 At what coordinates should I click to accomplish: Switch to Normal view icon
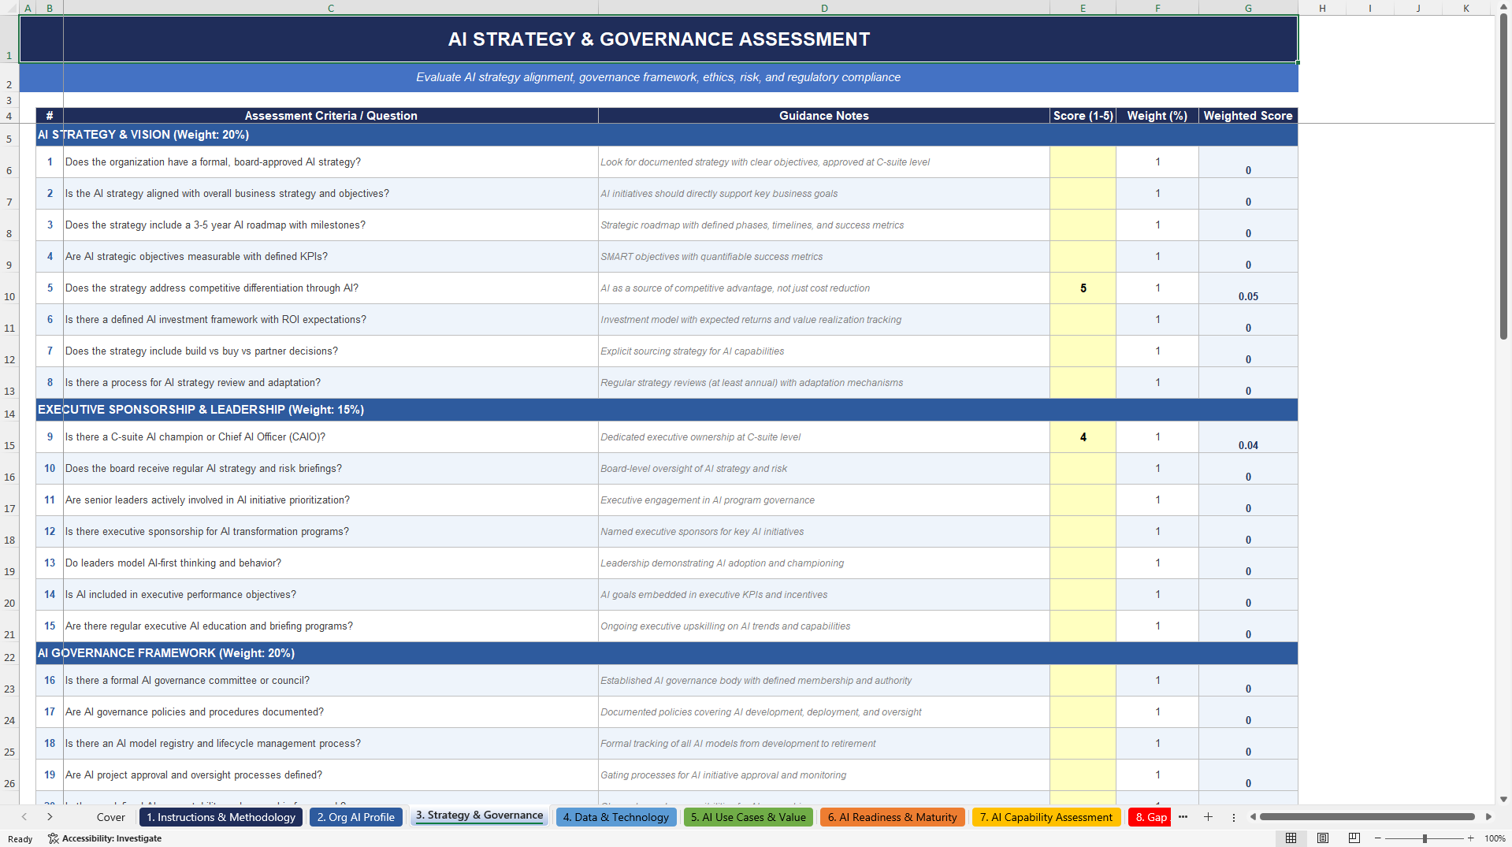click(1291, 838)
